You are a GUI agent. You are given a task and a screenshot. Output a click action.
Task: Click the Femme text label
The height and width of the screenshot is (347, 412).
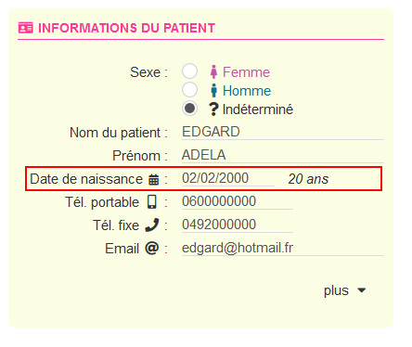tap(246, 72)
